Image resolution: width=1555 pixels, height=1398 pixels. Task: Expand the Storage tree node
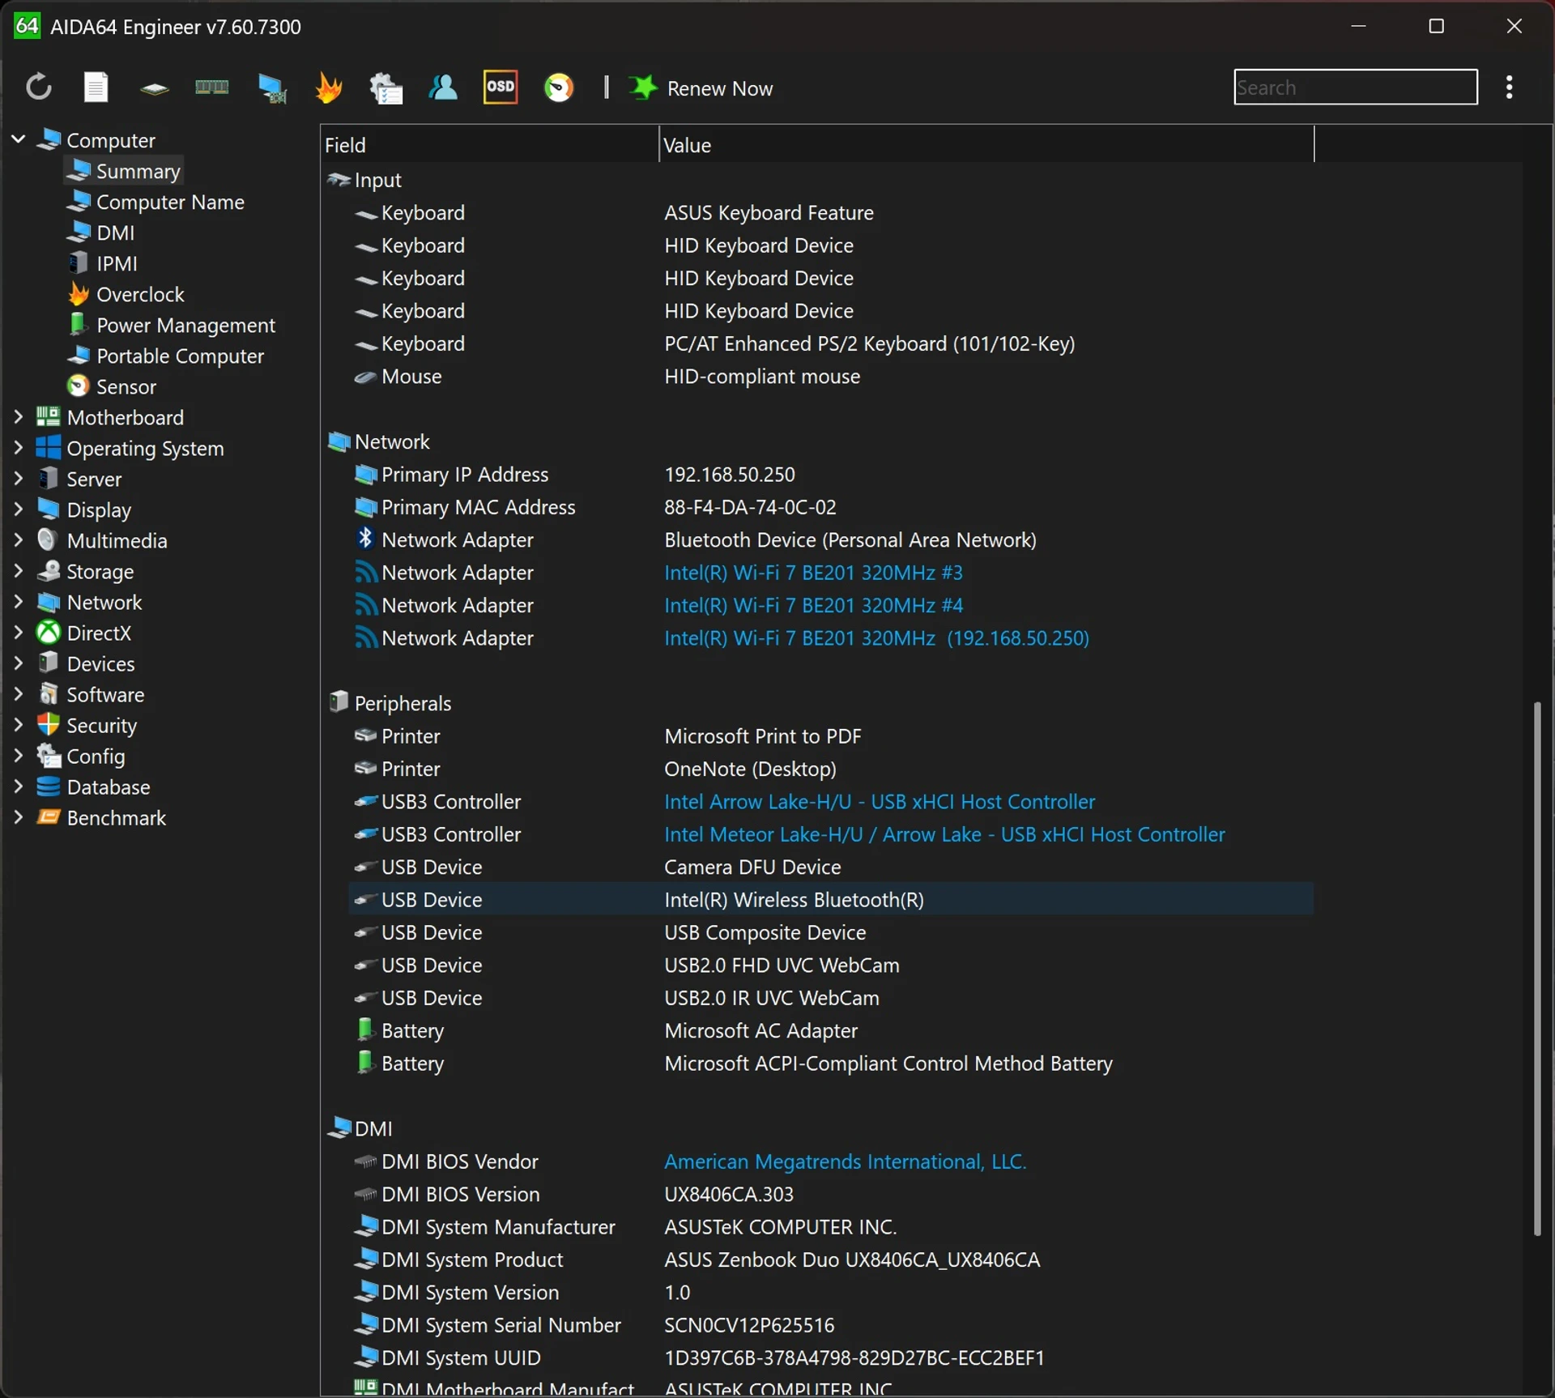(18, 571)
